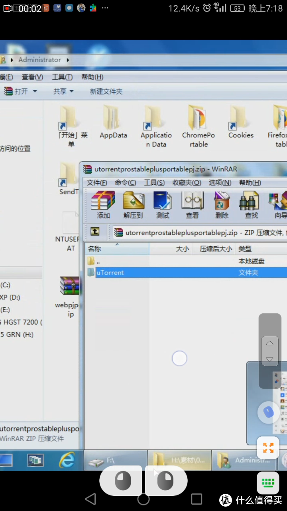This screenshot has height=511, width=287.
Task: Open Internet Explorer from taskbar
Action: pos(67,460)
